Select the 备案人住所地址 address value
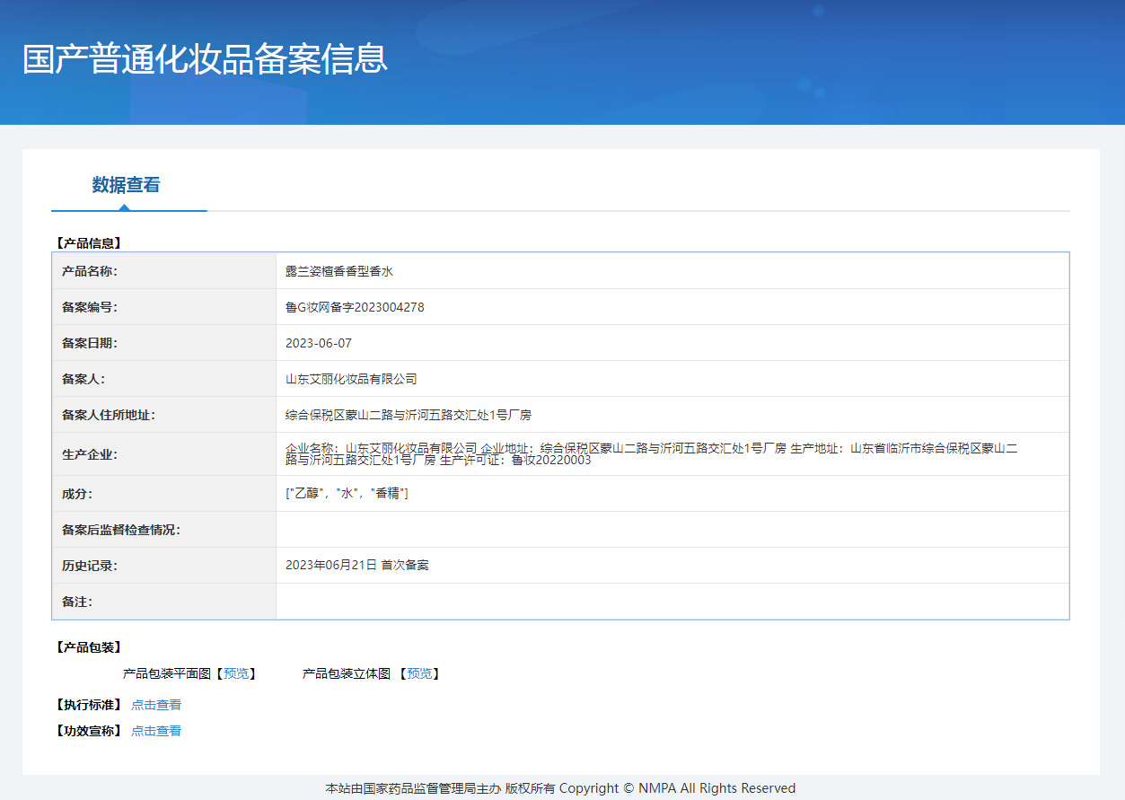This screenshot has width=1125, height=800. pyautogui.click(x=409, y=415)
